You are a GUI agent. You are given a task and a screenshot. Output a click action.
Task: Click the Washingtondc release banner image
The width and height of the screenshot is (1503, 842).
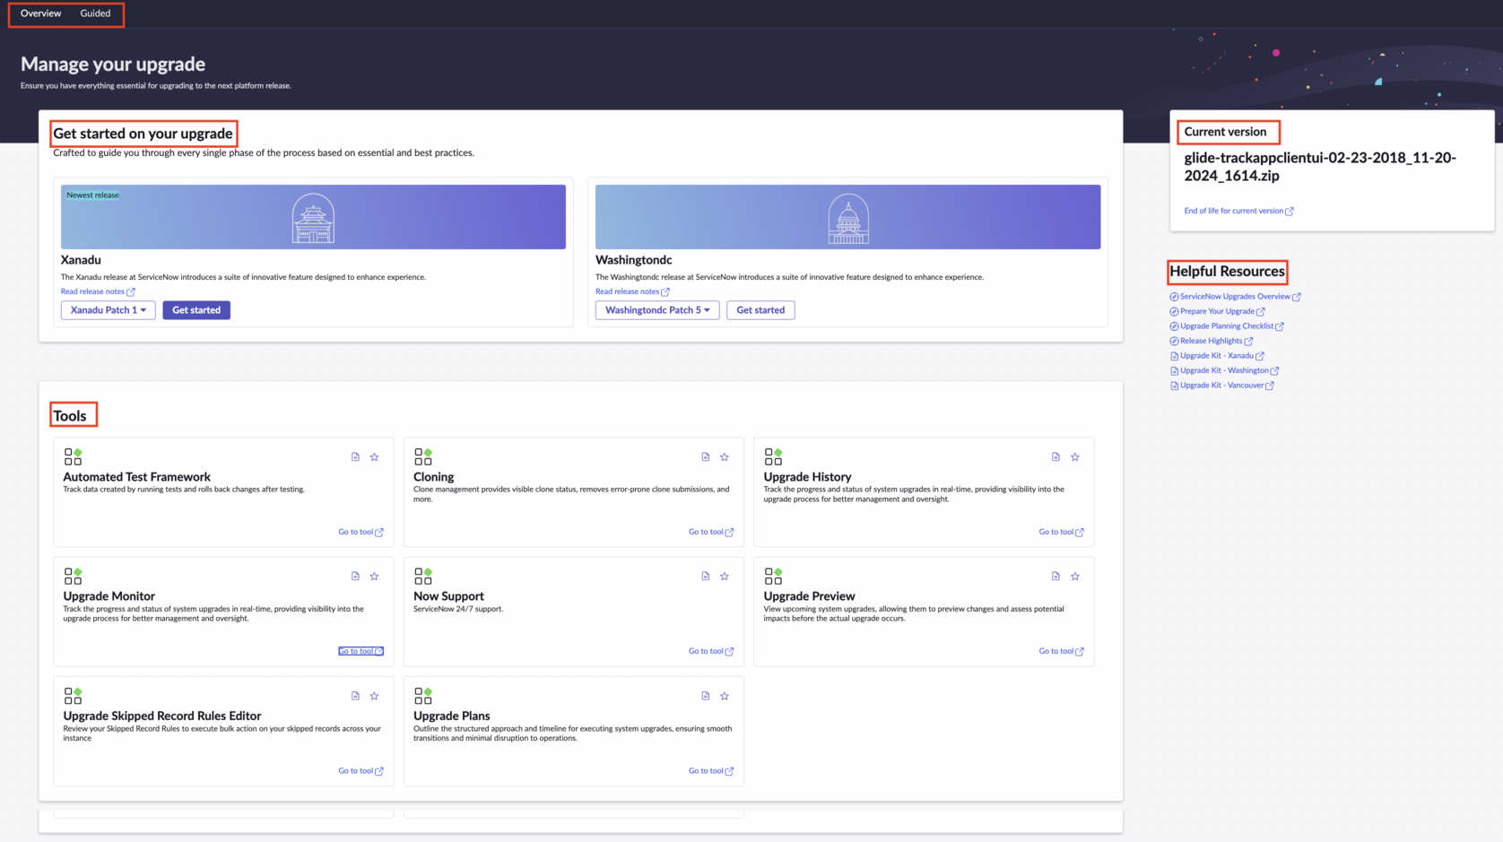(847, 217)
